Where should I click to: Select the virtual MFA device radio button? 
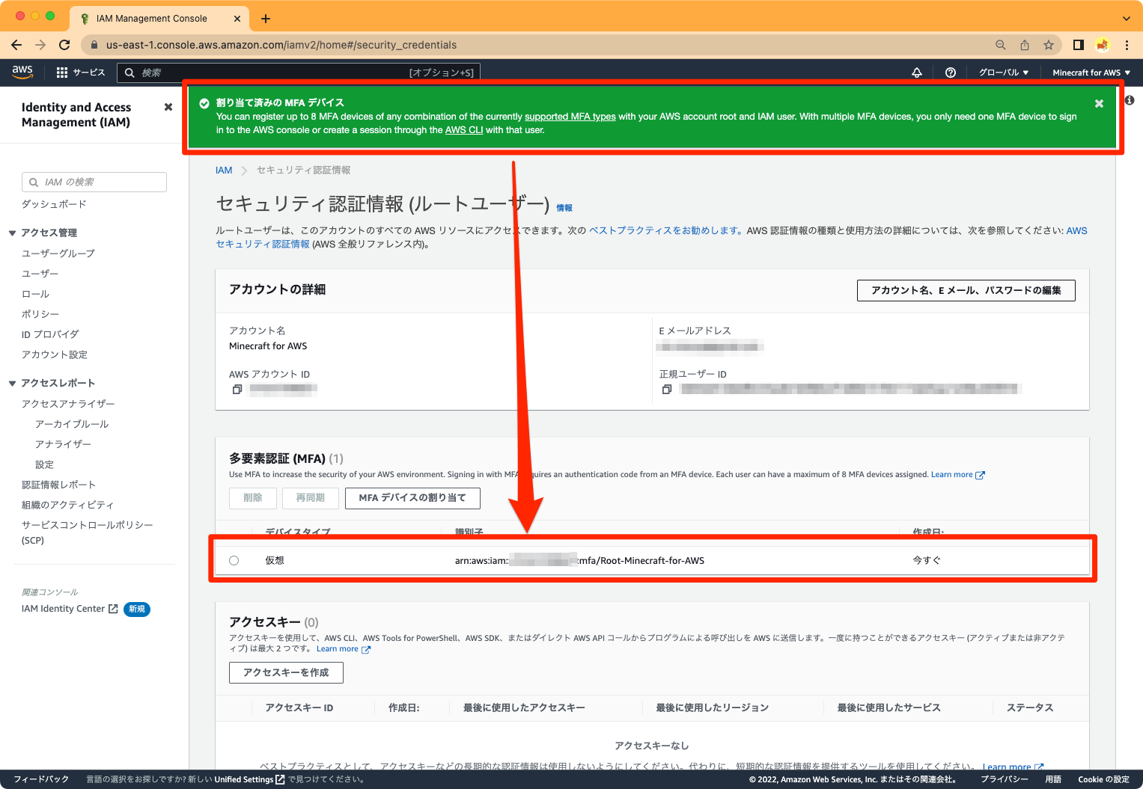(x=234, y=560)
